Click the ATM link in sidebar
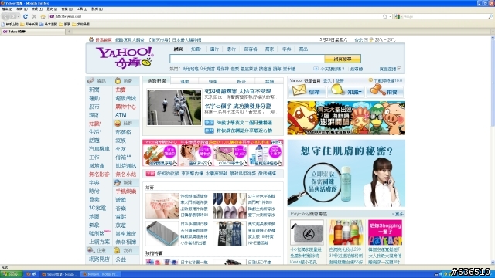The width and height of the screenshot is (495, 278). pyautogui.click(x=121, y=115)
